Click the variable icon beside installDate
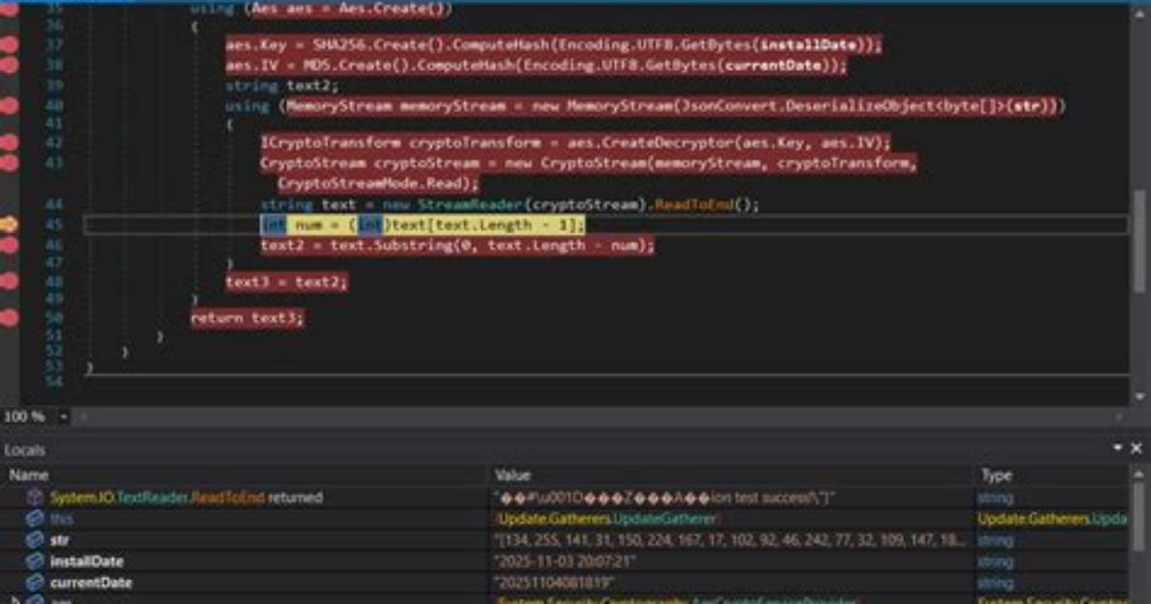The width and height of the screenshot is (1151, 604). (x=35, y=562)
